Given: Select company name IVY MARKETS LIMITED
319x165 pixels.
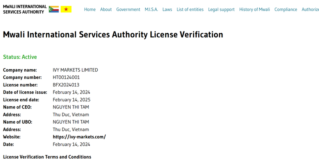Looking at the screenshot, I should [x=75, y=70].
